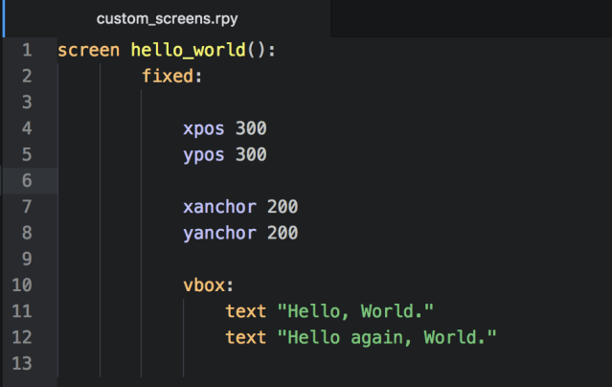Click the 'fixed' keyword
Image resolution: width=612 pixels, height=387 pixels.
(x=168, y=76)
